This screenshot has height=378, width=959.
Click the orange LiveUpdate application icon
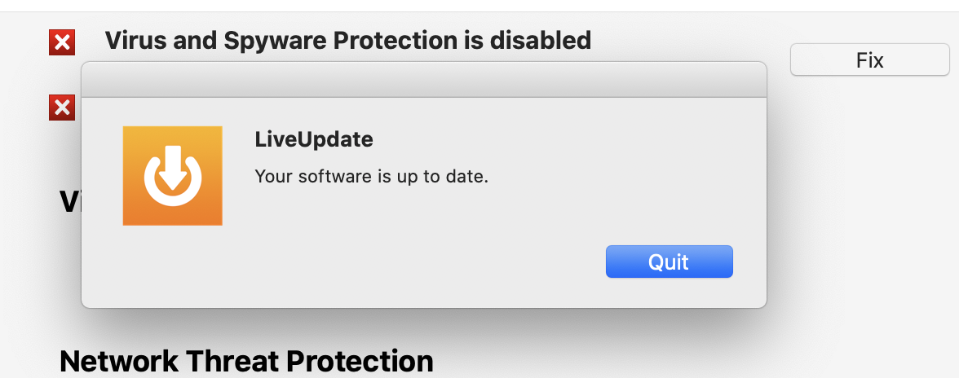(172, 175)
